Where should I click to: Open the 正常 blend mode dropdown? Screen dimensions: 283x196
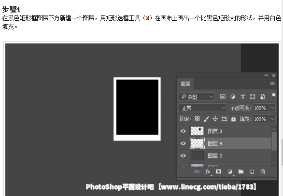point(202,108)
